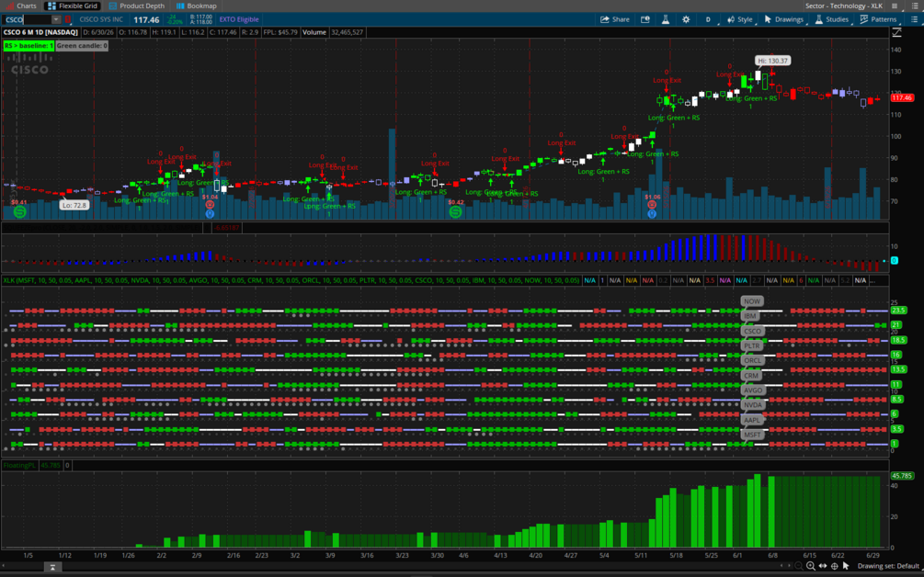The width and height of the screenshot is (924, 577).
Task: Click the crosshair target icon
Action: (835, 566)
